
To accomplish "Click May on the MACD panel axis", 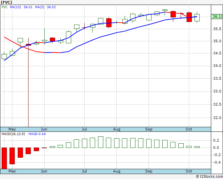I will pyautogui.click(x=12, y=171).
